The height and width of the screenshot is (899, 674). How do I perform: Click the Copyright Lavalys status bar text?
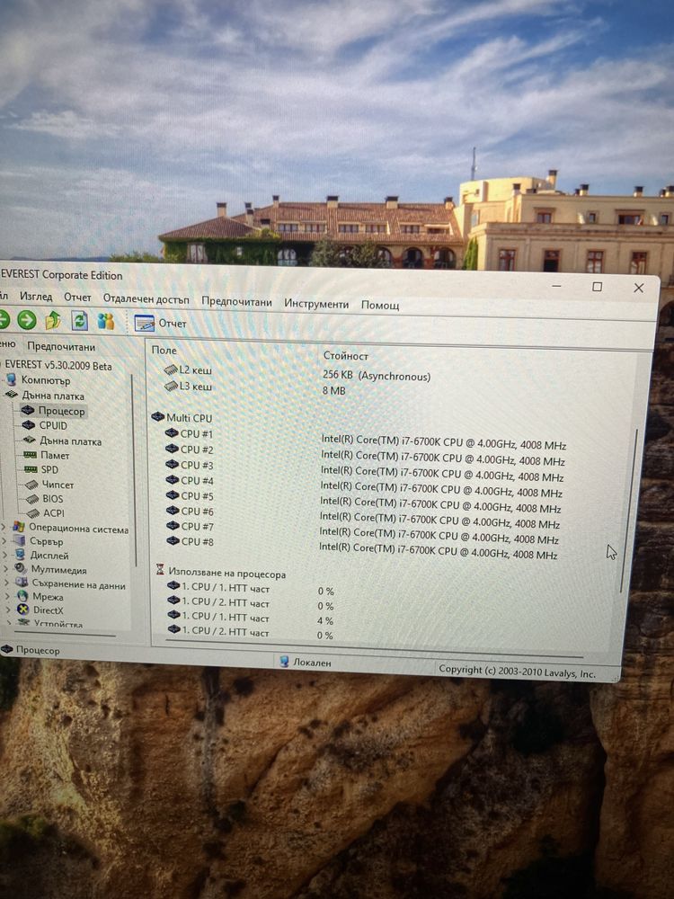pos(517,672)
